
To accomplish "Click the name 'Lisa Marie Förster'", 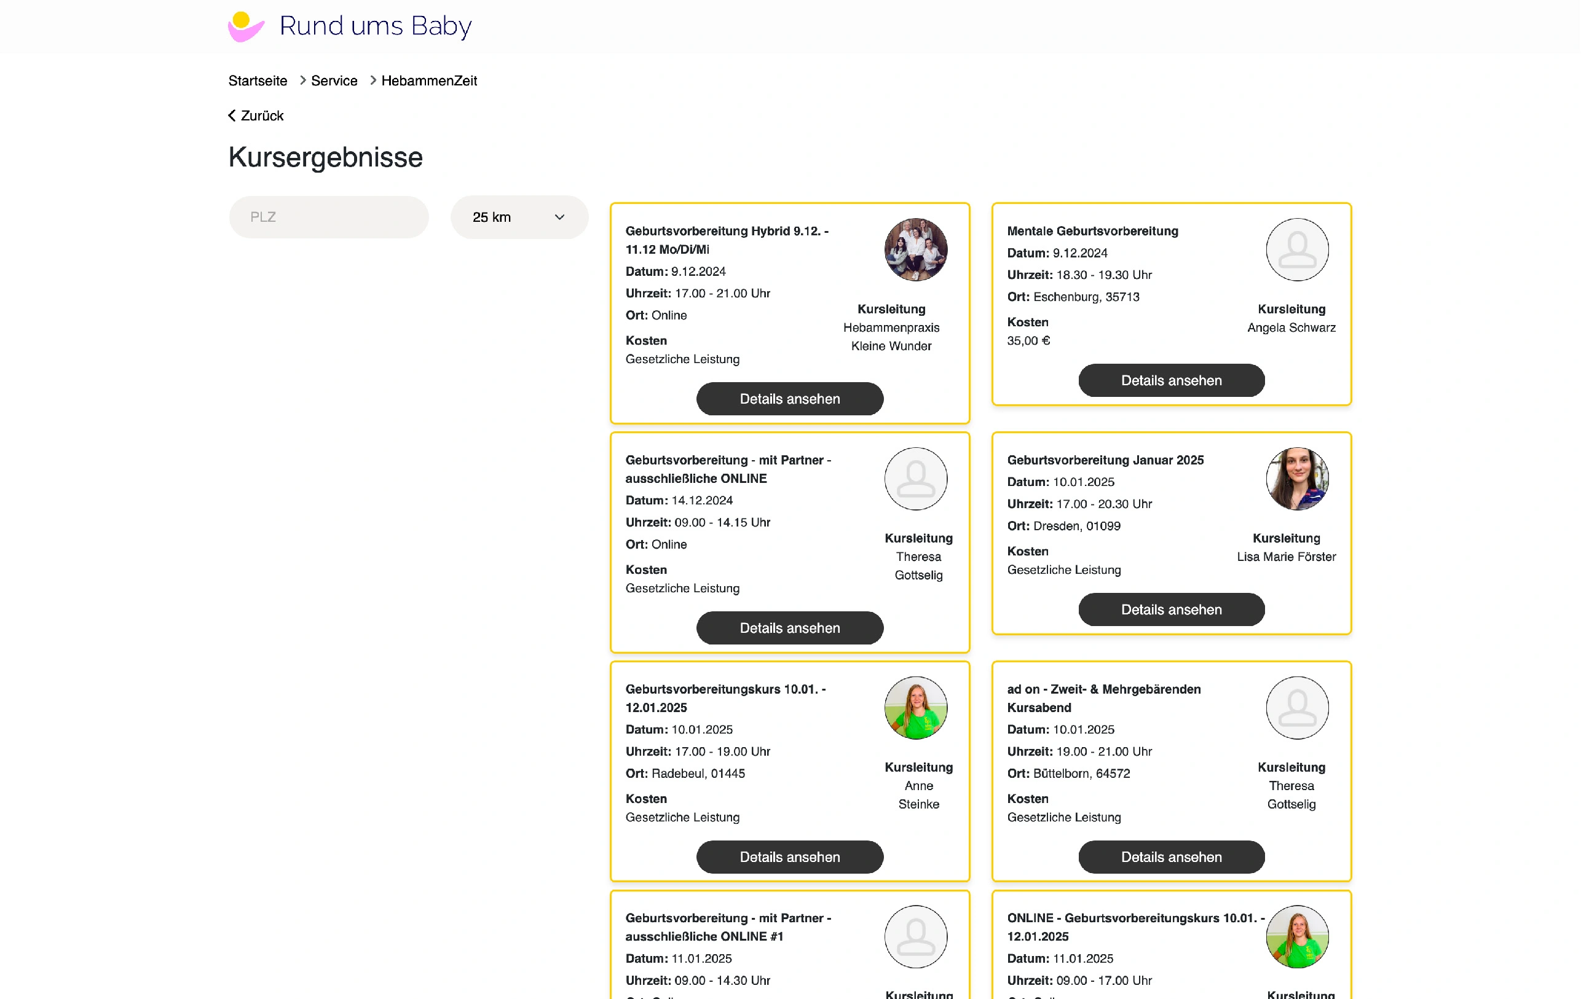I will click(x=1285, y=557).
